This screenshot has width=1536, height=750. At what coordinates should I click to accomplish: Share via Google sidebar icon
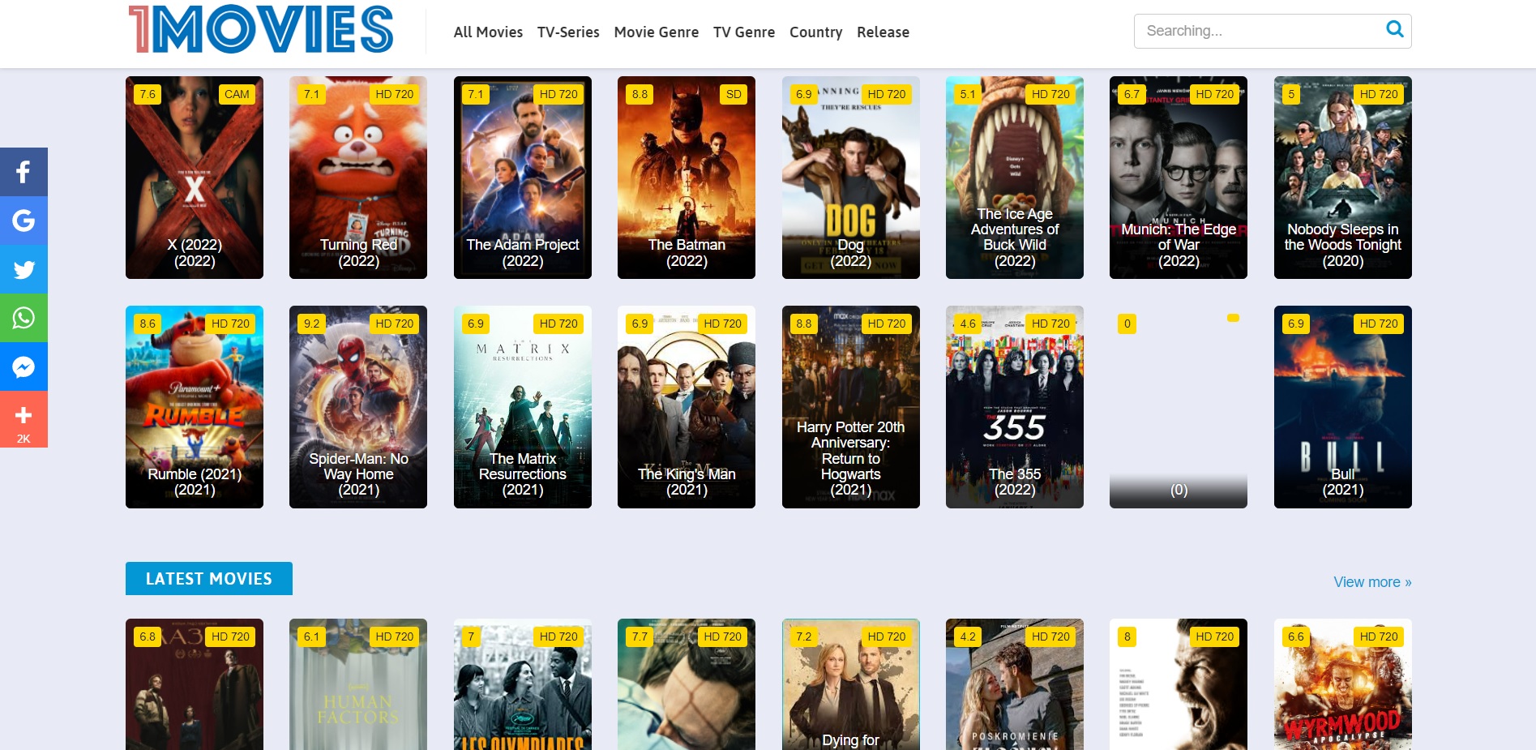coord(24,221)
